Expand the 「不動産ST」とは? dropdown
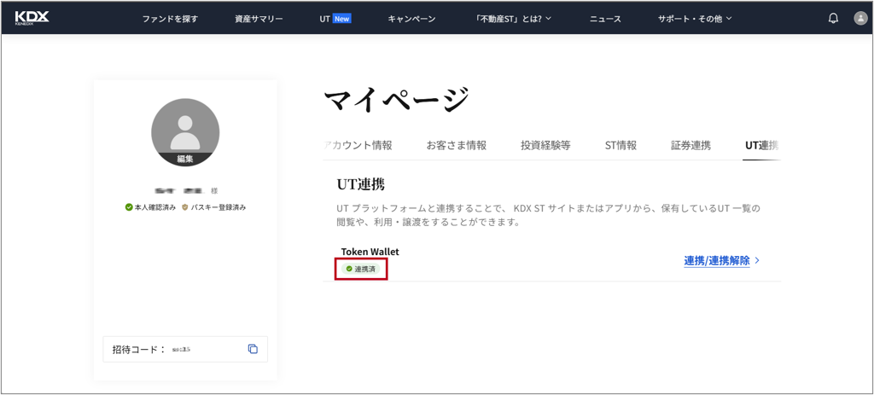The width and height of the screenshot is (874, 395). point(514,19)
